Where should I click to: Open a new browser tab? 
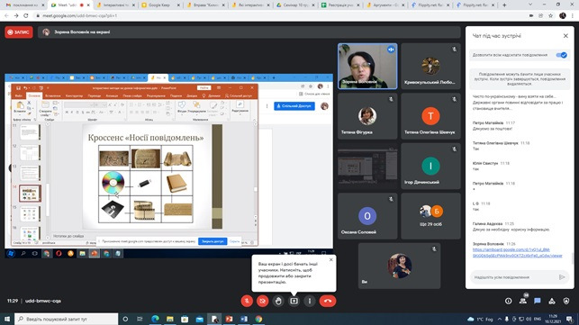pos(504,5)
